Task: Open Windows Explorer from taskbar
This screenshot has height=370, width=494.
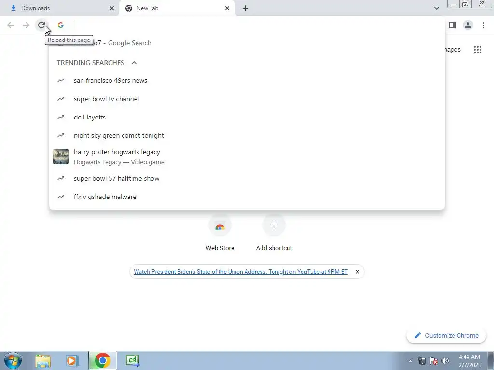Action: point(43,360)
